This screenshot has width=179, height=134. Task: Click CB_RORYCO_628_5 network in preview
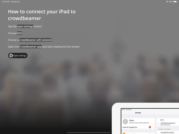pos(167,133)
